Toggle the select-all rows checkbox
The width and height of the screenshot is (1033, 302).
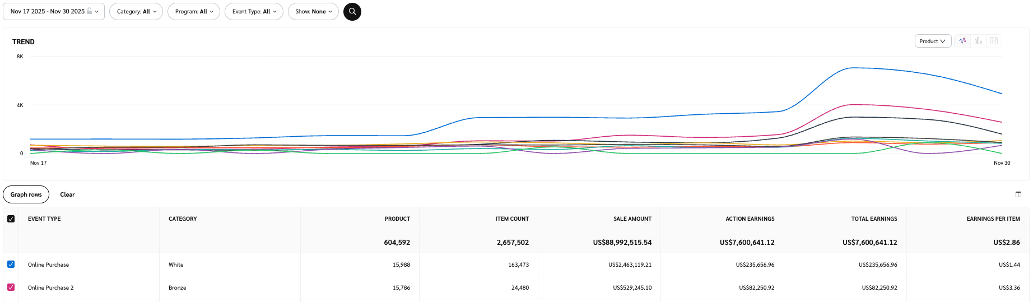pyautogui.click(x=11, y=219)
